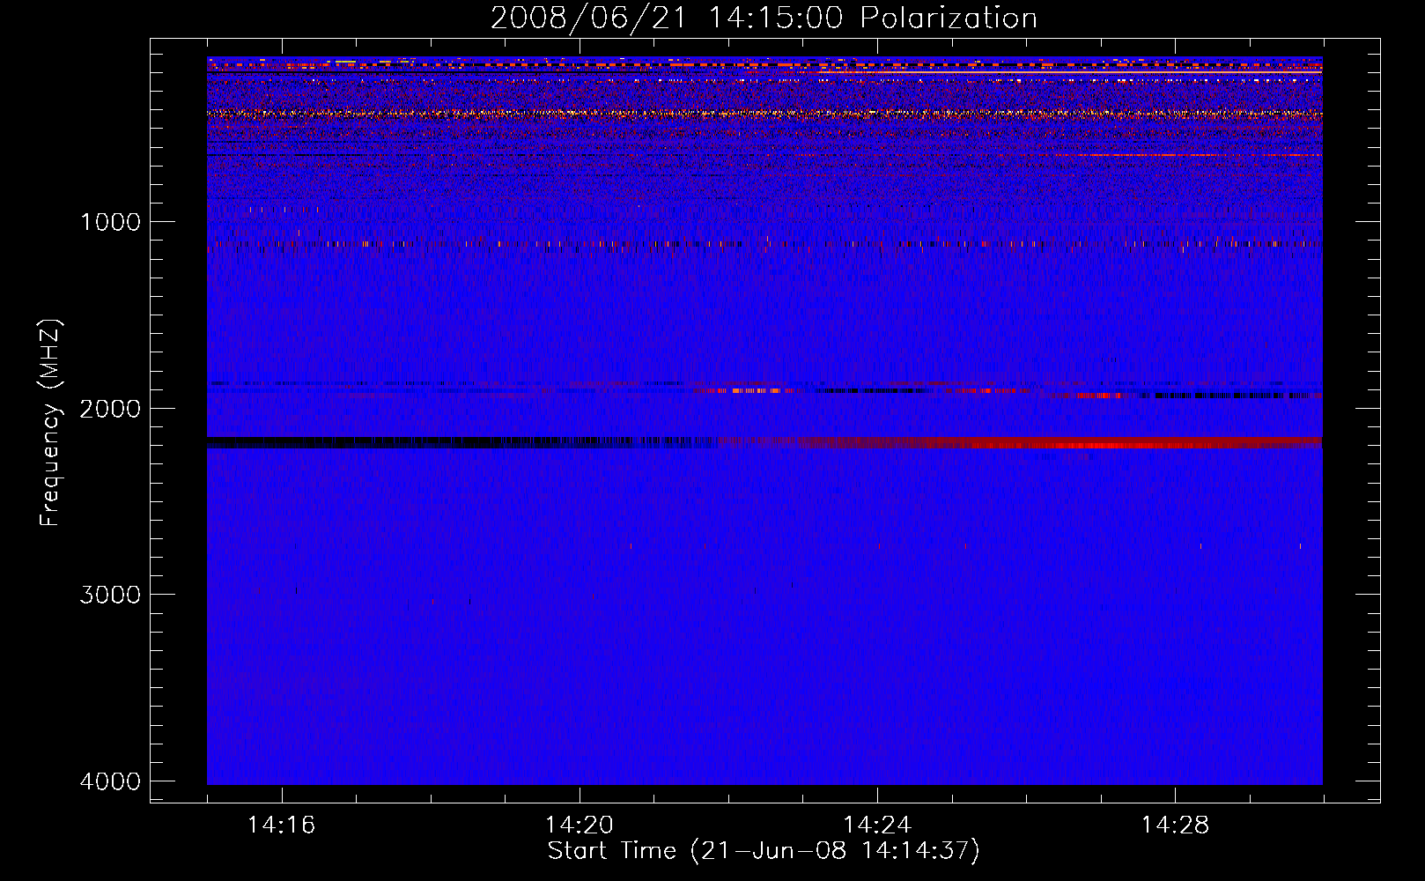The image size is (1425, 881).
Task: Click the 3000 frequency tick label
Action: click(111, 595)
